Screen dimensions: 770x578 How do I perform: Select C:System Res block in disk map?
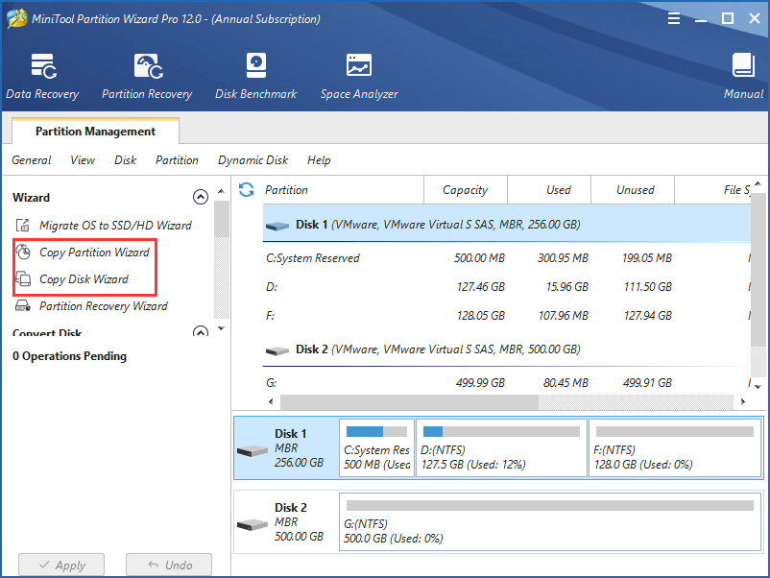pos(376,447)
